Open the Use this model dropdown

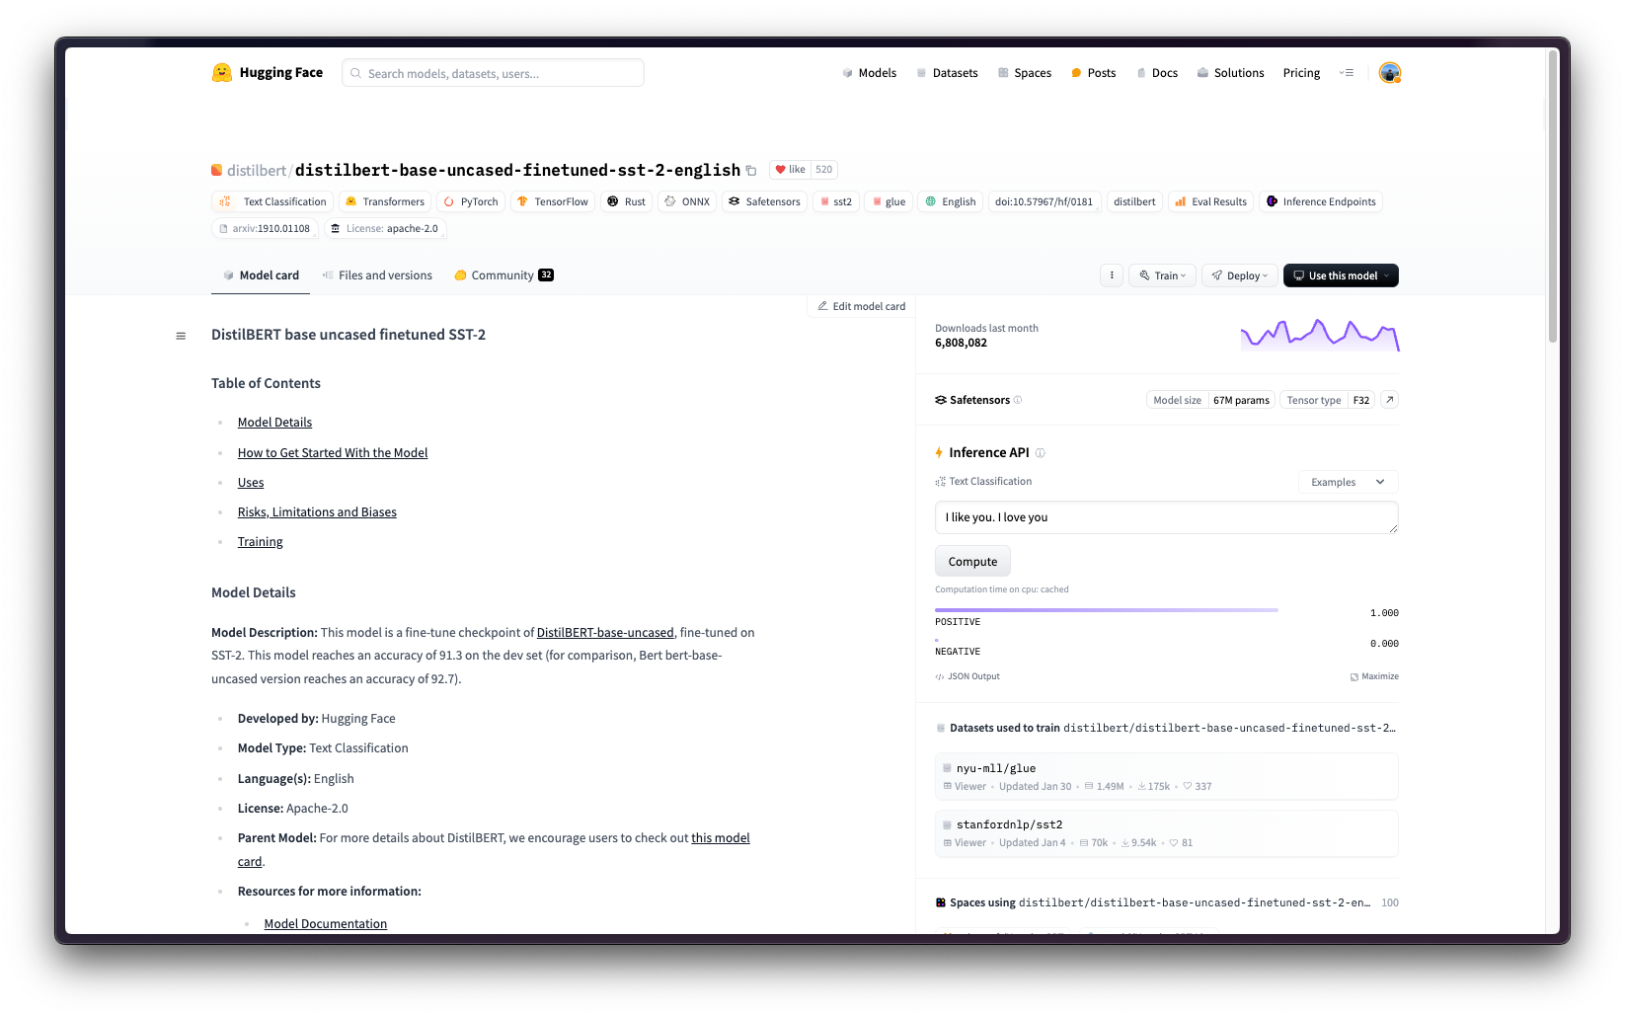click(x=1341, y=275)
